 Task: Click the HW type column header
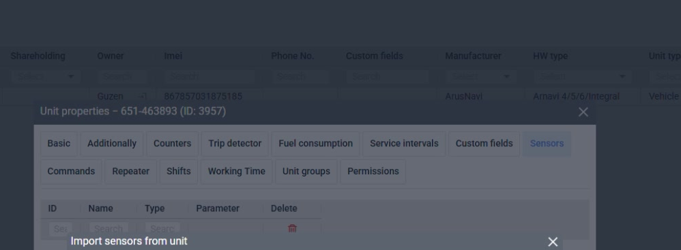(550, 56)
